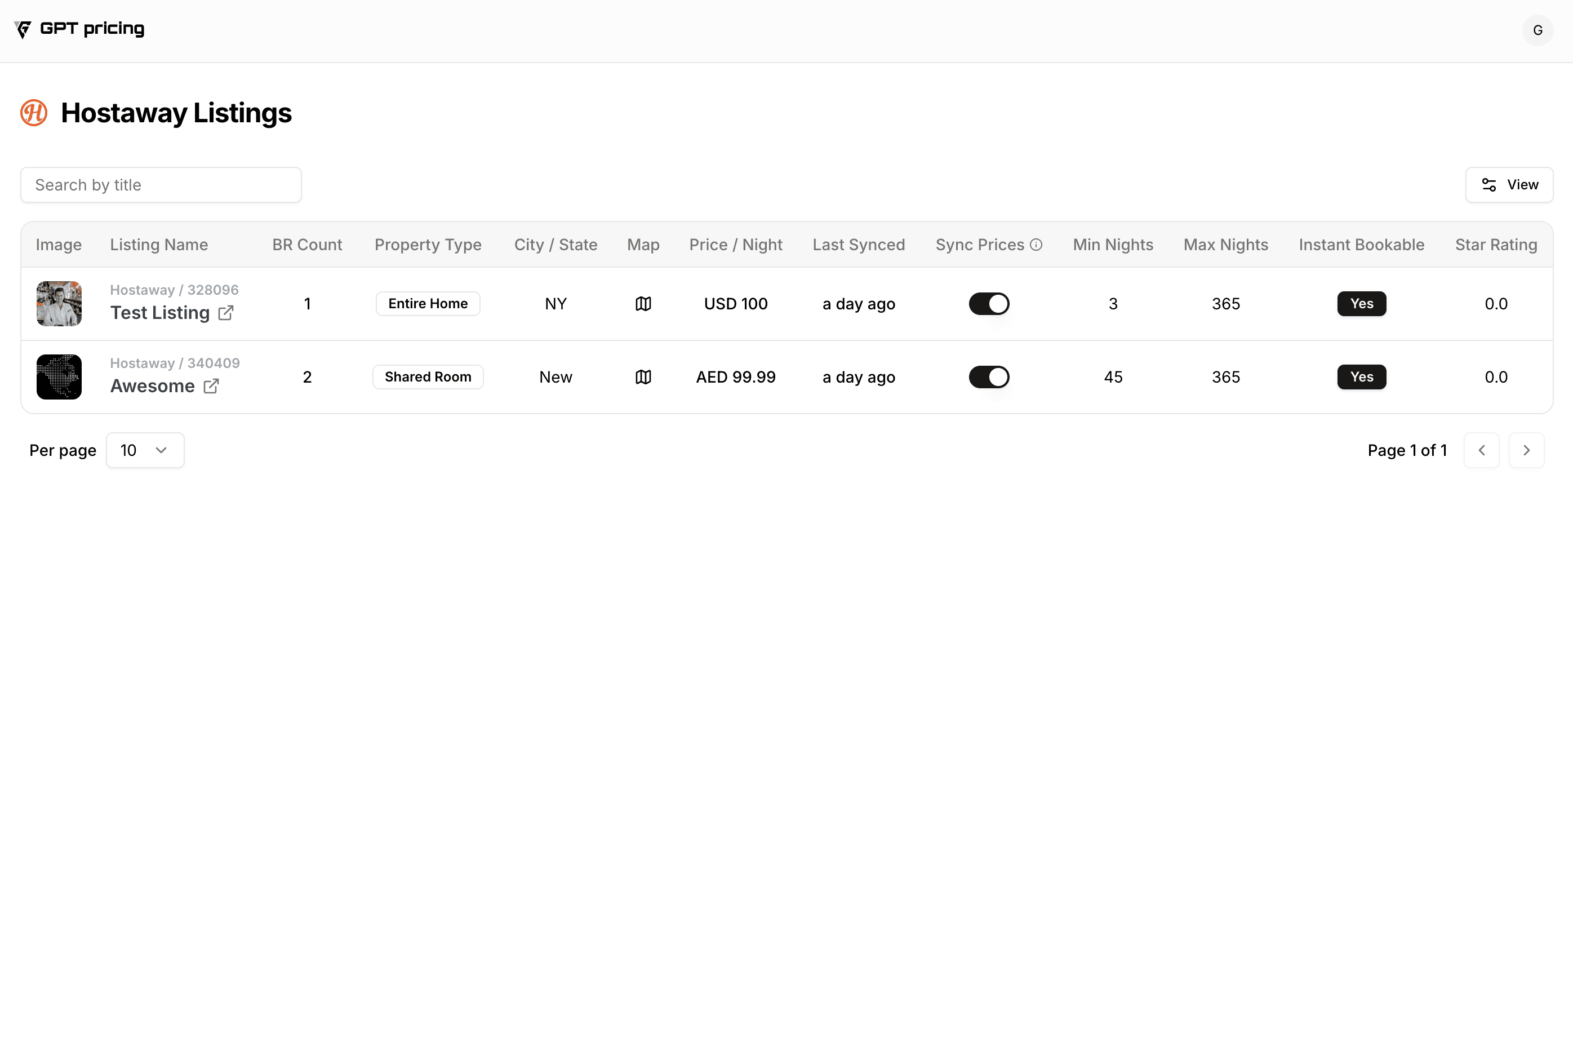This screenshot has width=1573, height=1047.
Task: Toggle Sync Prices for Awesome listing
Action: coord(989,377)
